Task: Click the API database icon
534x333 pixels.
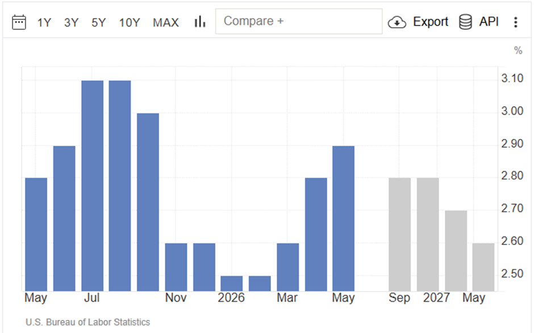Action: click(465, 22)
